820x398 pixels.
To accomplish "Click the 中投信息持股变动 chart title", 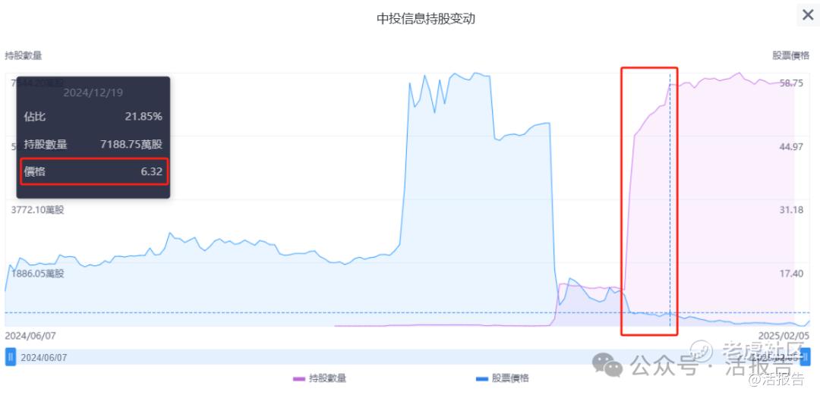I will [x=426, y=18].
